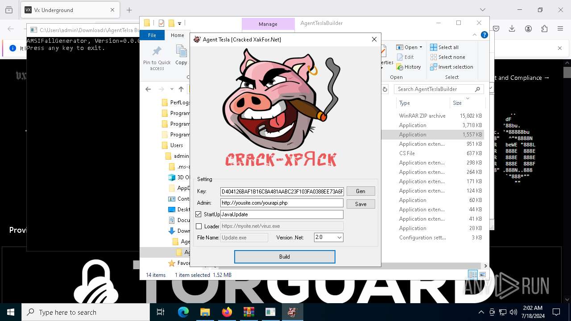This screenshot has width=571, height=321.
Task: Click the StartUp name field JavaUpdate
Action: [282, 214]
